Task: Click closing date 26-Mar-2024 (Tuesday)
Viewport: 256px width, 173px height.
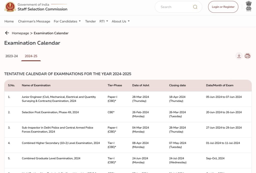Action: (x=177, y=114)
